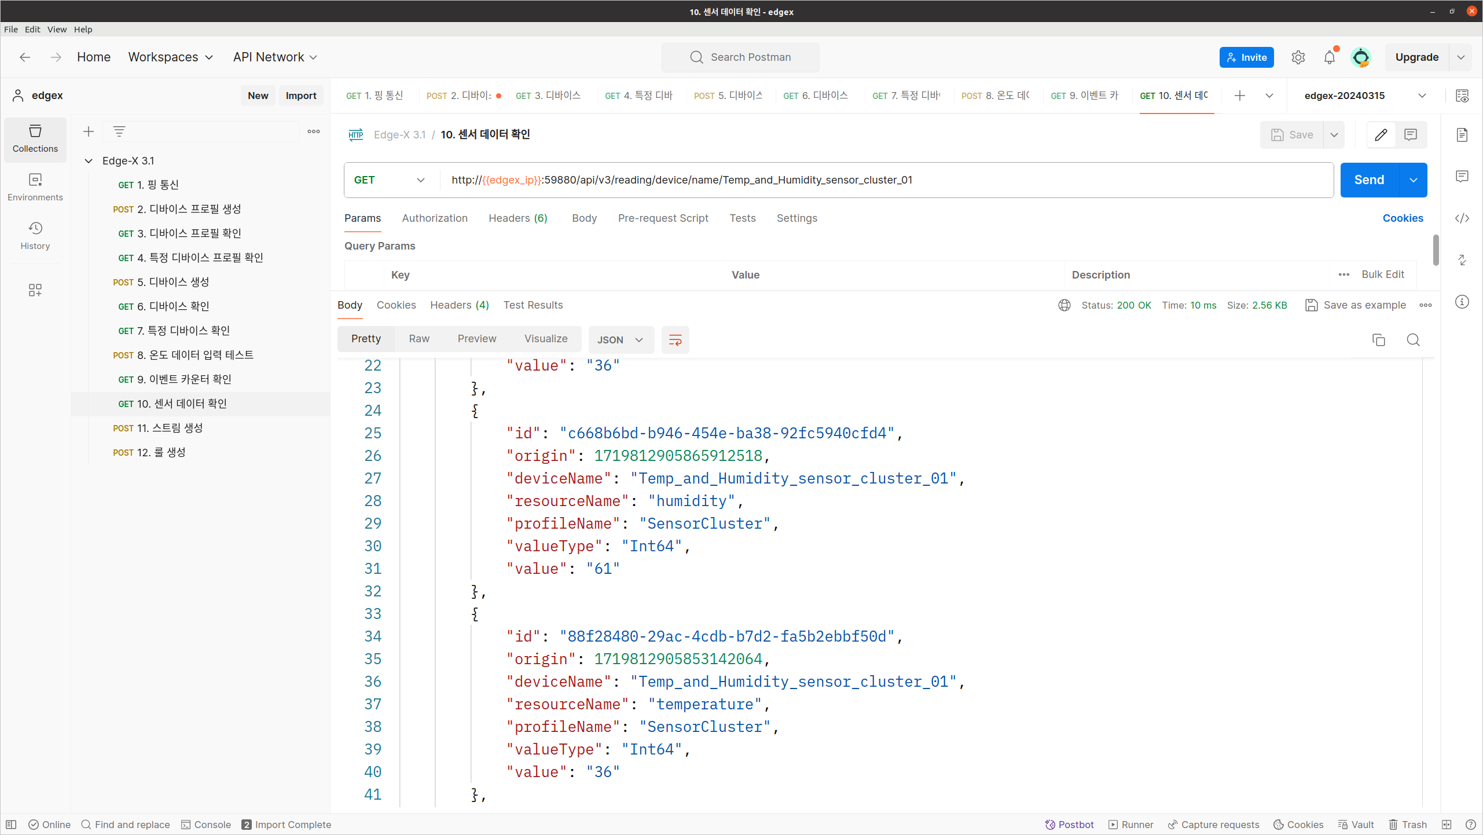Open a new request tab with plus
Viewport: 1483px width, 835px height.
point(1240,96)
